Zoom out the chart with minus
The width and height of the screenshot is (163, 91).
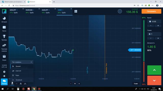(71, 84)
